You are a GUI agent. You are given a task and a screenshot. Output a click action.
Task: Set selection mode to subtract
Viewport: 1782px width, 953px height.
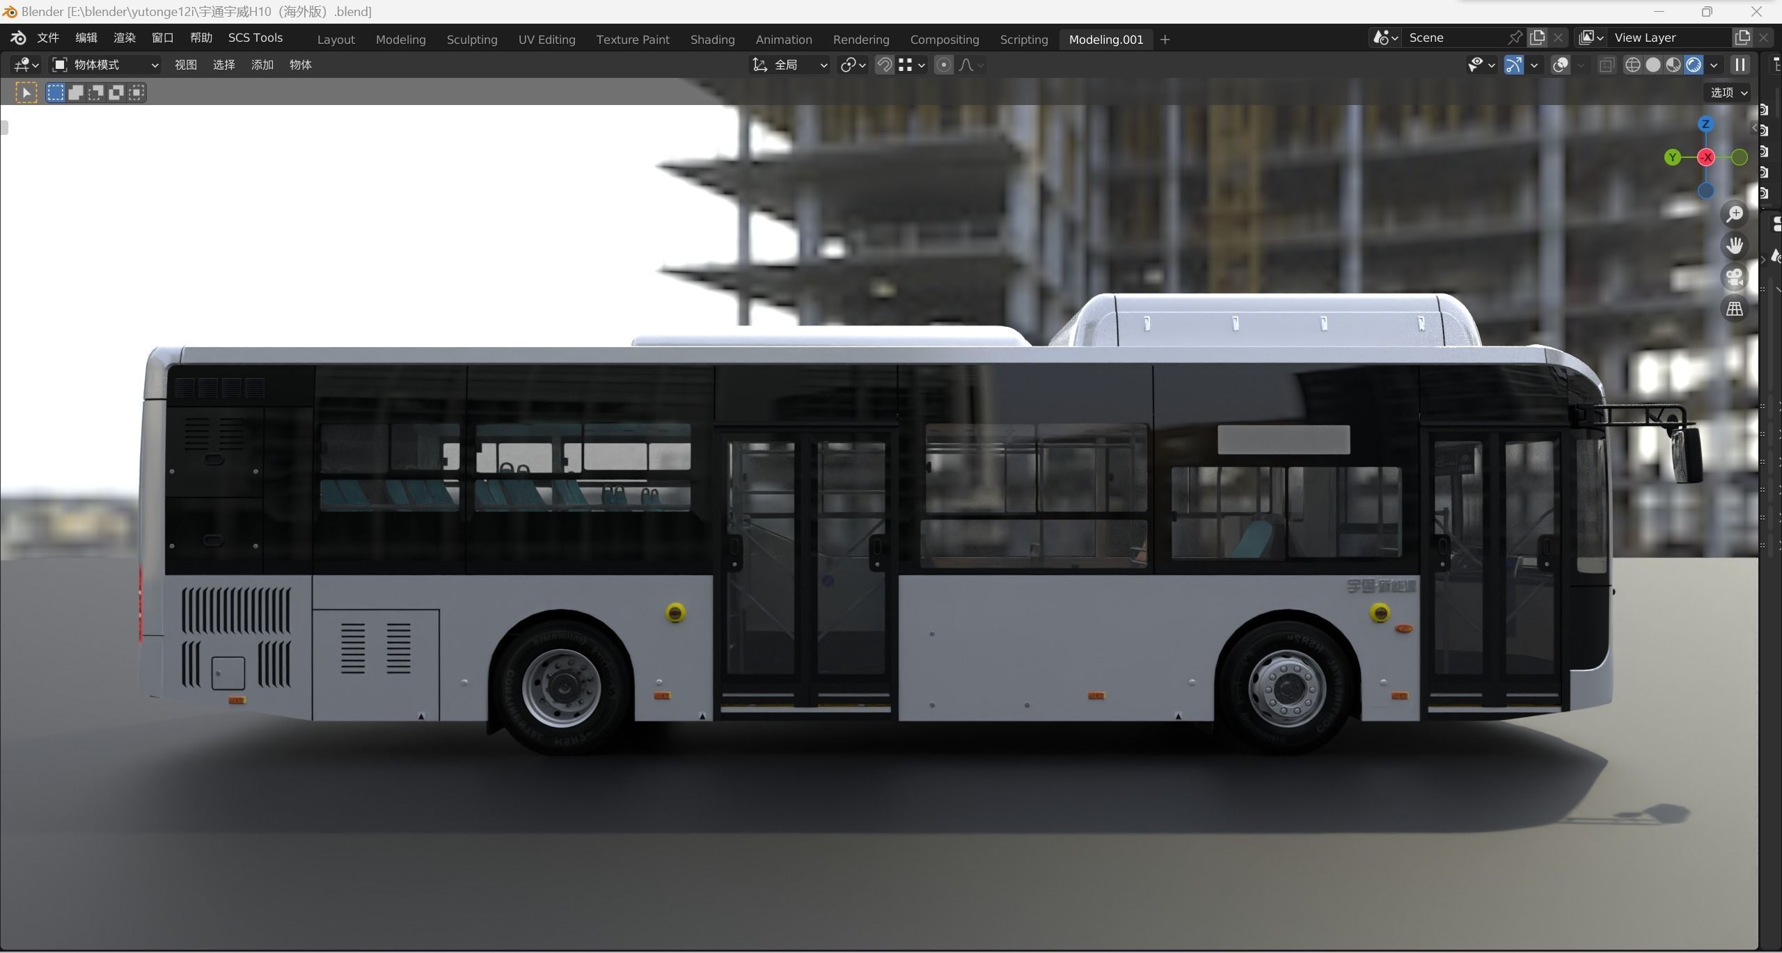tap(96, 93)
